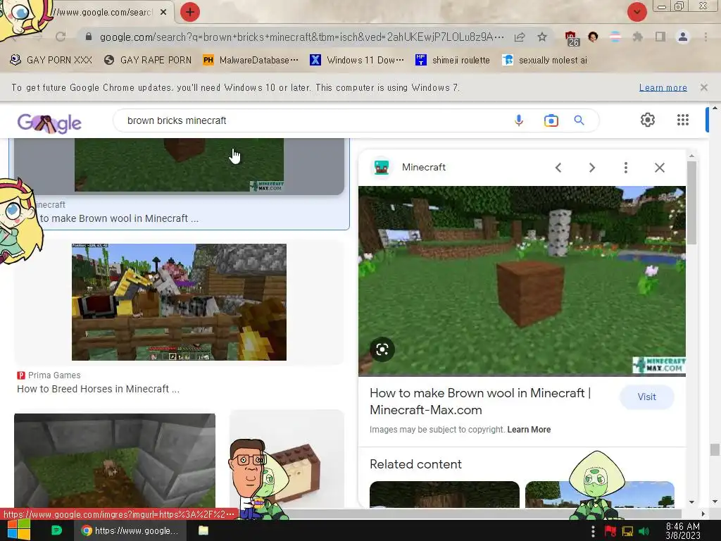Open the MalwareDatabase bookmark
The width and height of the screenshot is (721, 541).
point(251,61)
